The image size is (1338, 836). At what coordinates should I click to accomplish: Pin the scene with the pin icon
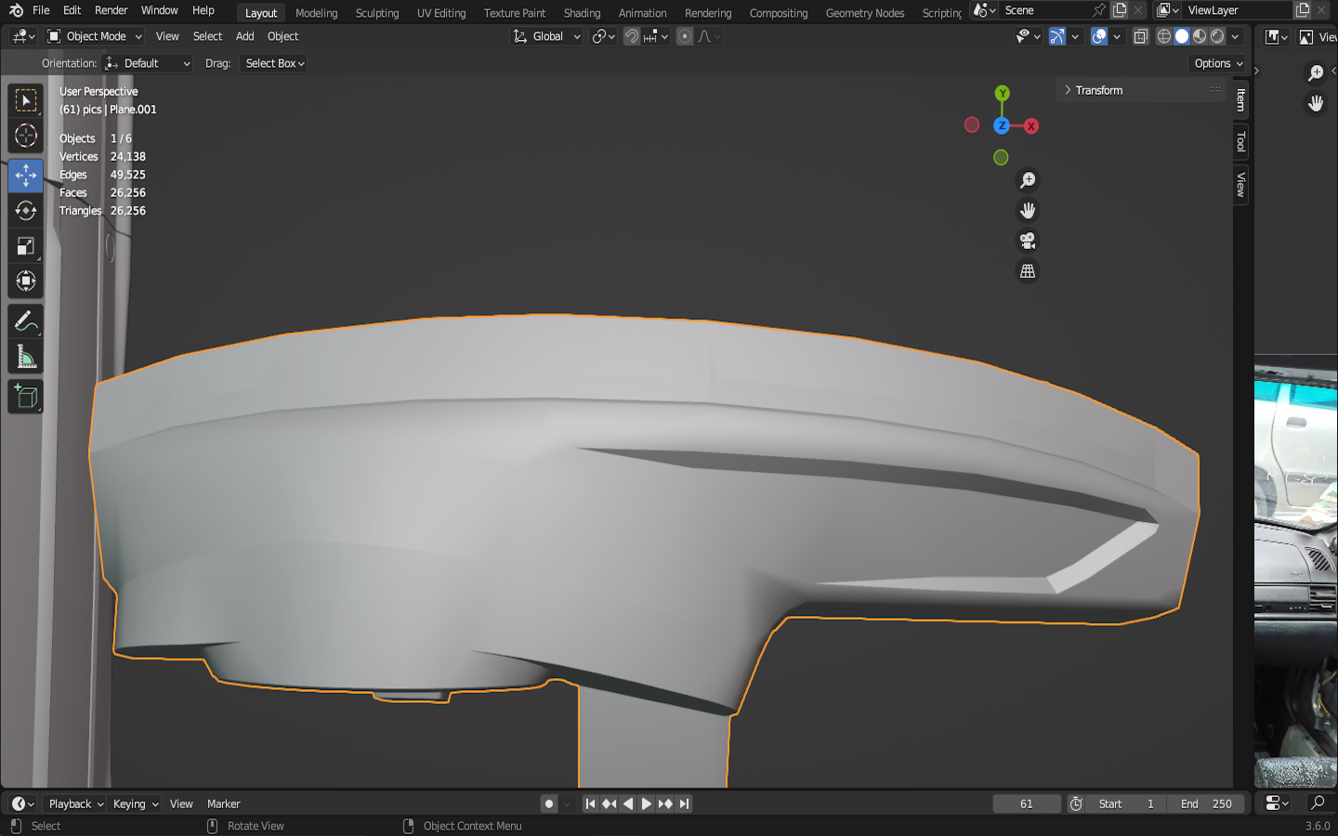pos(1099,10)
